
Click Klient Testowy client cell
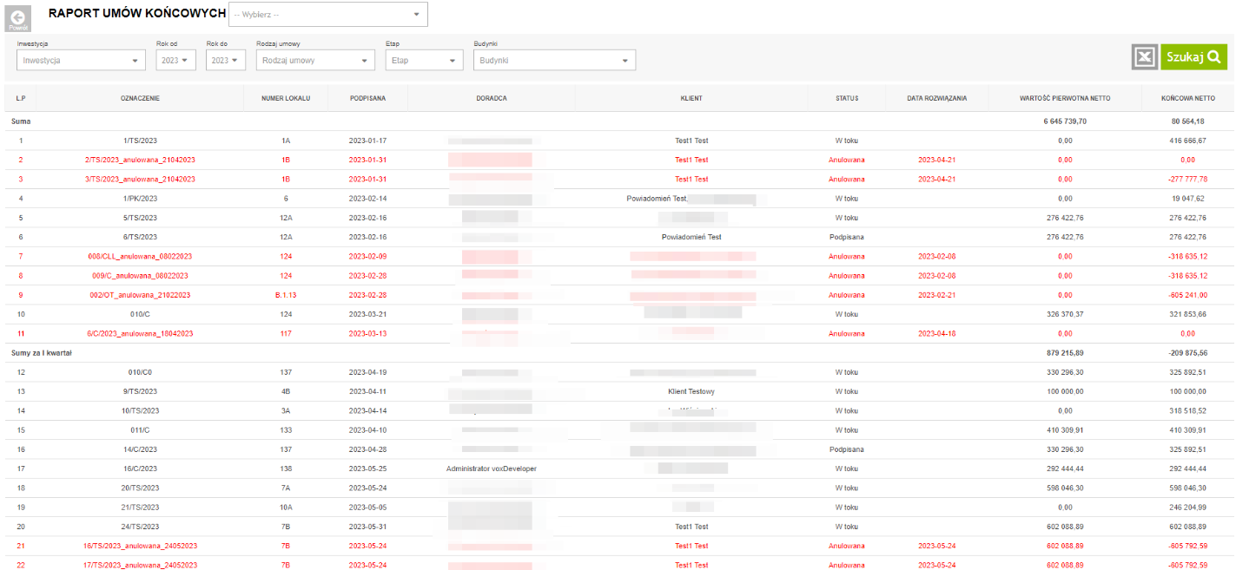pos(691,391)
